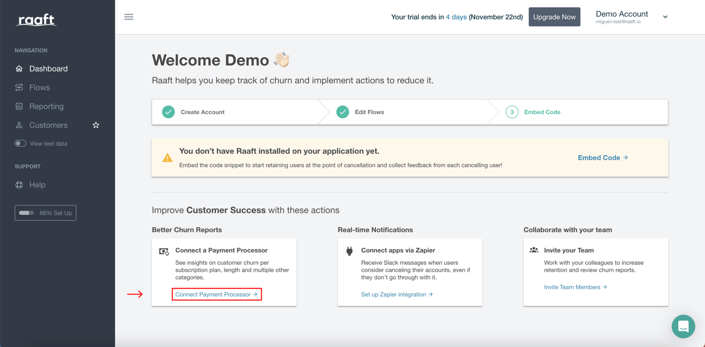The height and width of the screenshot is (347, 705).
Task: Click the miguel+test@raaft.io email text
Action: pyautogui.click(x=618, y=22)
